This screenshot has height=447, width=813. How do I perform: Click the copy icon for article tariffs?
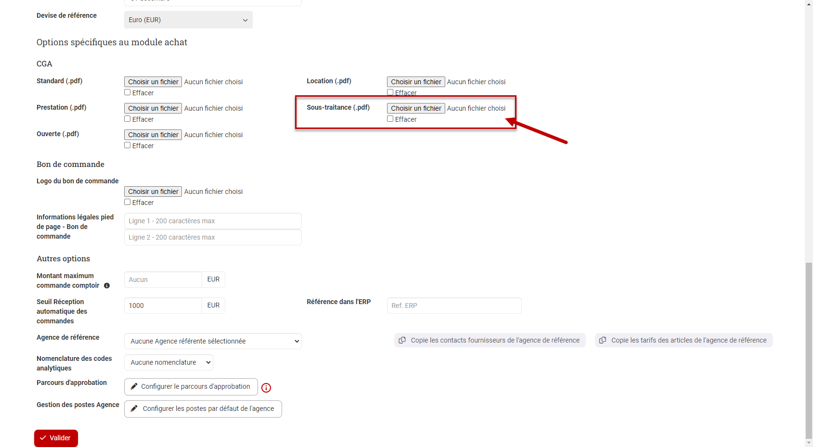603,340
